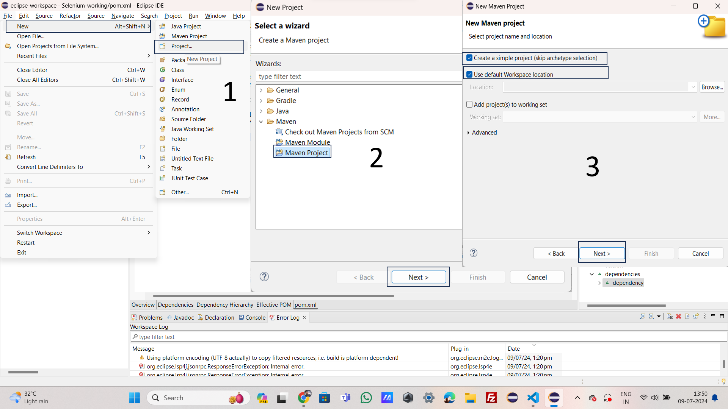Clear the log viewer icon in Error Log toolbar
The image size is (728, 409).
click(669, 317)
